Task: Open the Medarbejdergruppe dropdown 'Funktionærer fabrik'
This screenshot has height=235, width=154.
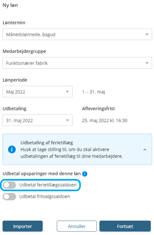Action: 77,63
